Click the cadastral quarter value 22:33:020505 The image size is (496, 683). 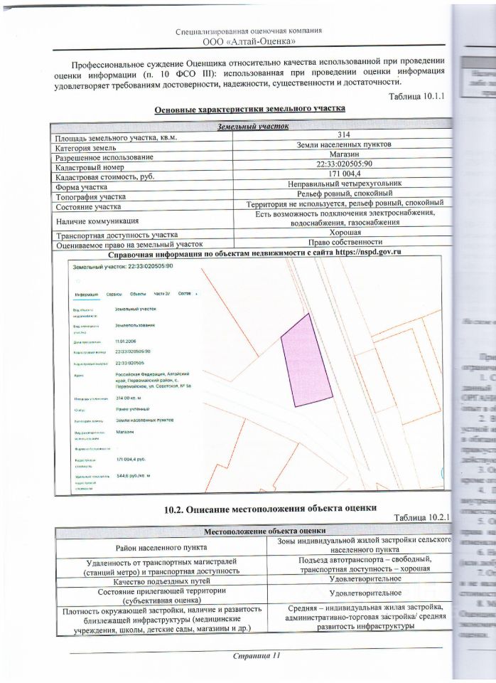130,362
